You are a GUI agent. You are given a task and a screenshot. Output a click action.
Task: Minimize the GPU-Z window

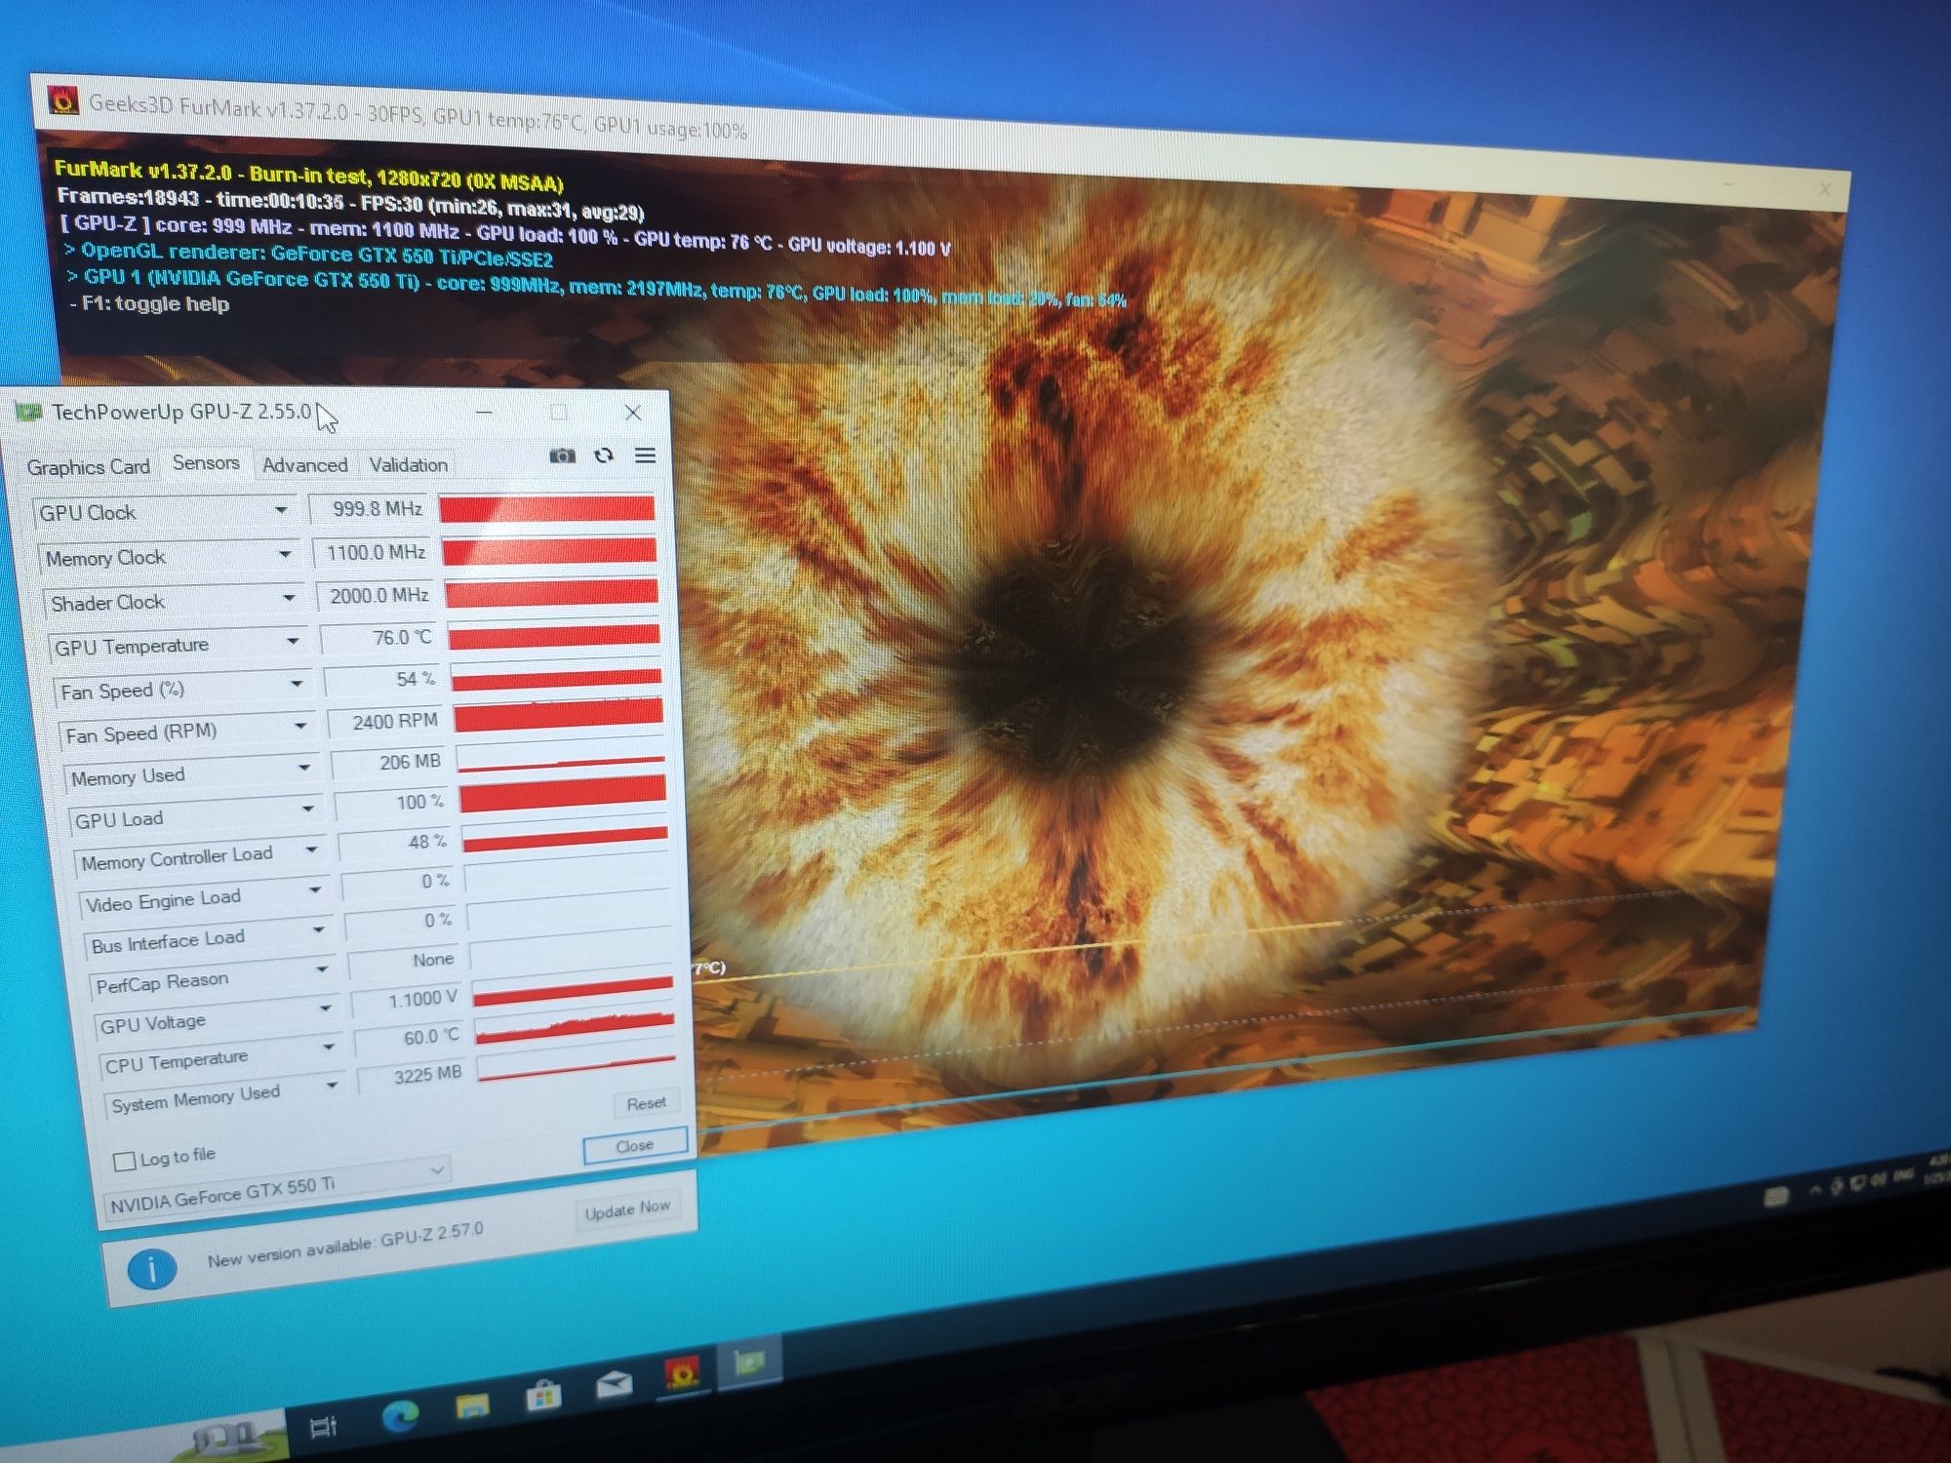click(x=484, y=413)
